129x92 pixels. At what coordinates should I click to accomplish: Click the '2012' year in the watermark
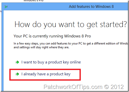[117, 87]
